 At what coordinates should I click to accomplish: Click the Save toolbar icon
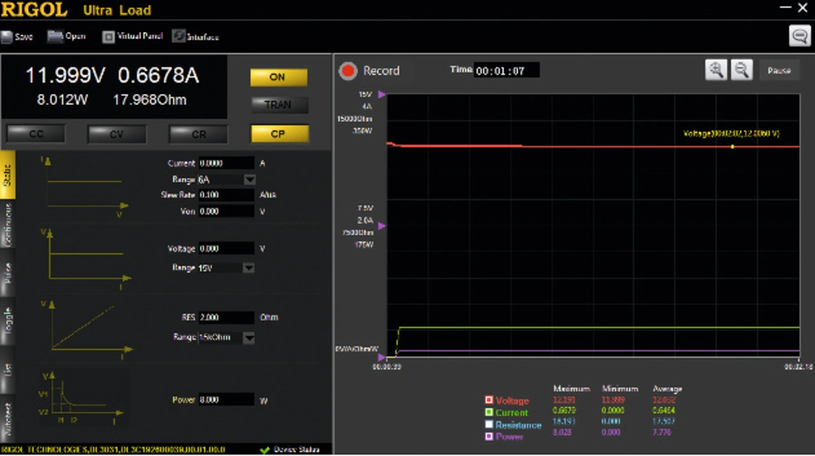pyautogui.click(x=6, y=37)
